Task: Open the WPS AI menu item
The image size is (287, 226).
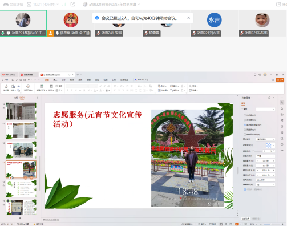Action: point(139,80)
